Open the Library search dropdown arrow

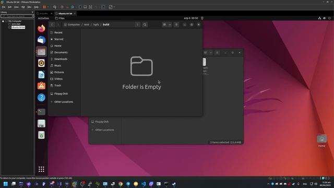click(x=32, y=16)
